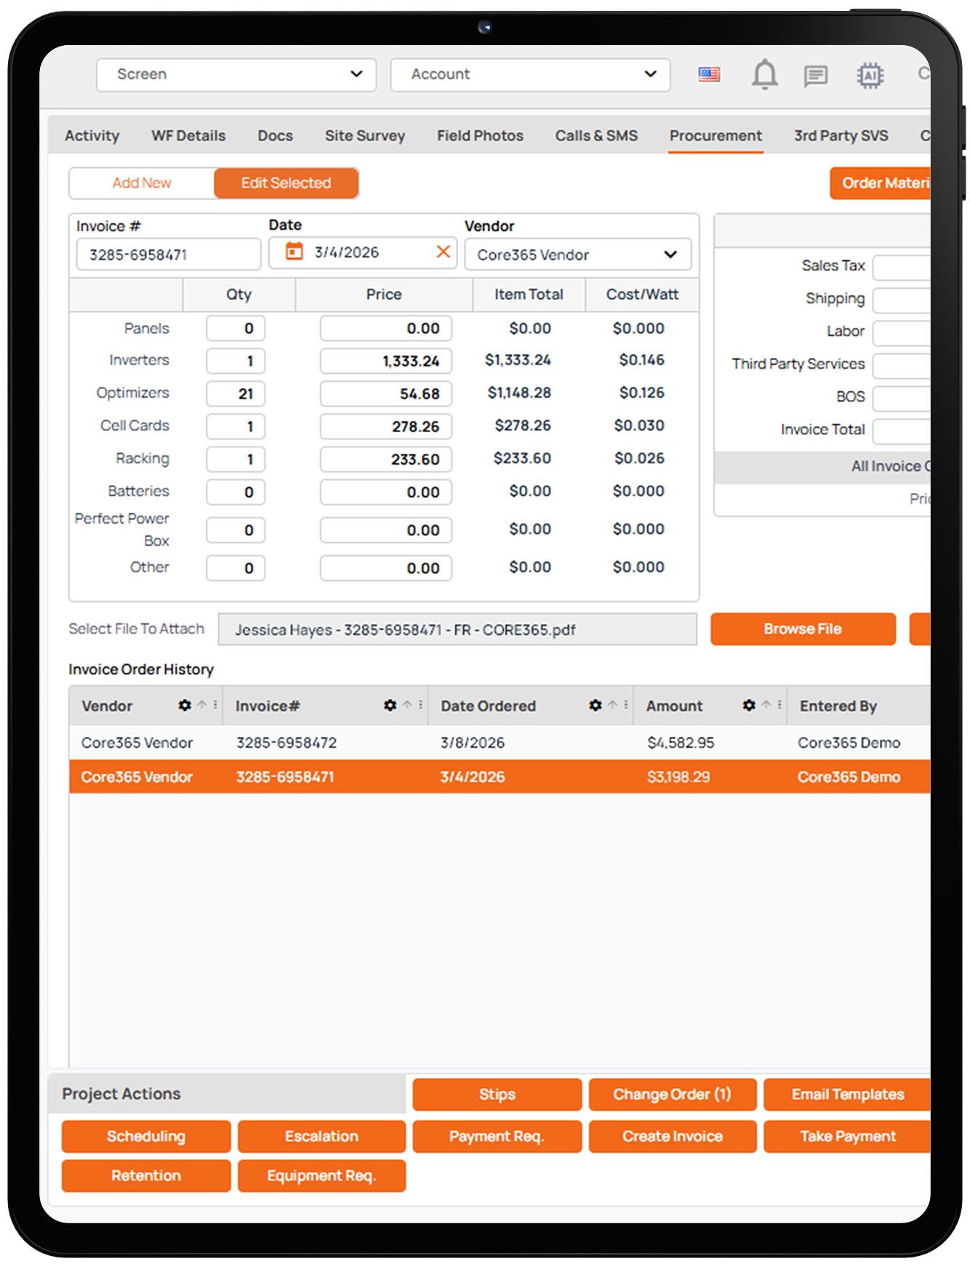Focus the Other quantity field

236,568
